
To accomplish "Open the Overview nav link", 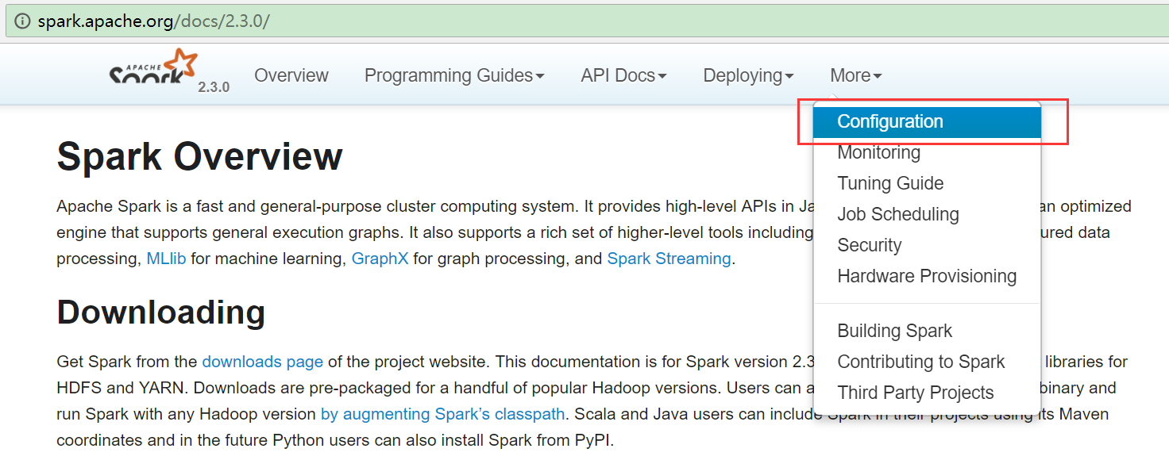I will pos(291,75).
